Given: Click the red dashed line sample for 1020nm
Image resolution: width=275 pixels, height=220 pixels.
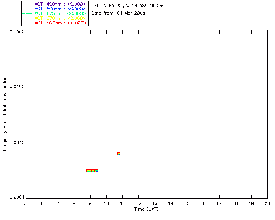Looking at the screenshot, I should pyautogui.click(x=27, y=23).
